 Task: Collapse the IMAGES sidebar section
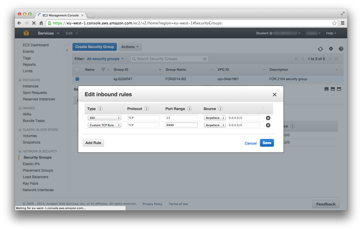pos(20,108)
